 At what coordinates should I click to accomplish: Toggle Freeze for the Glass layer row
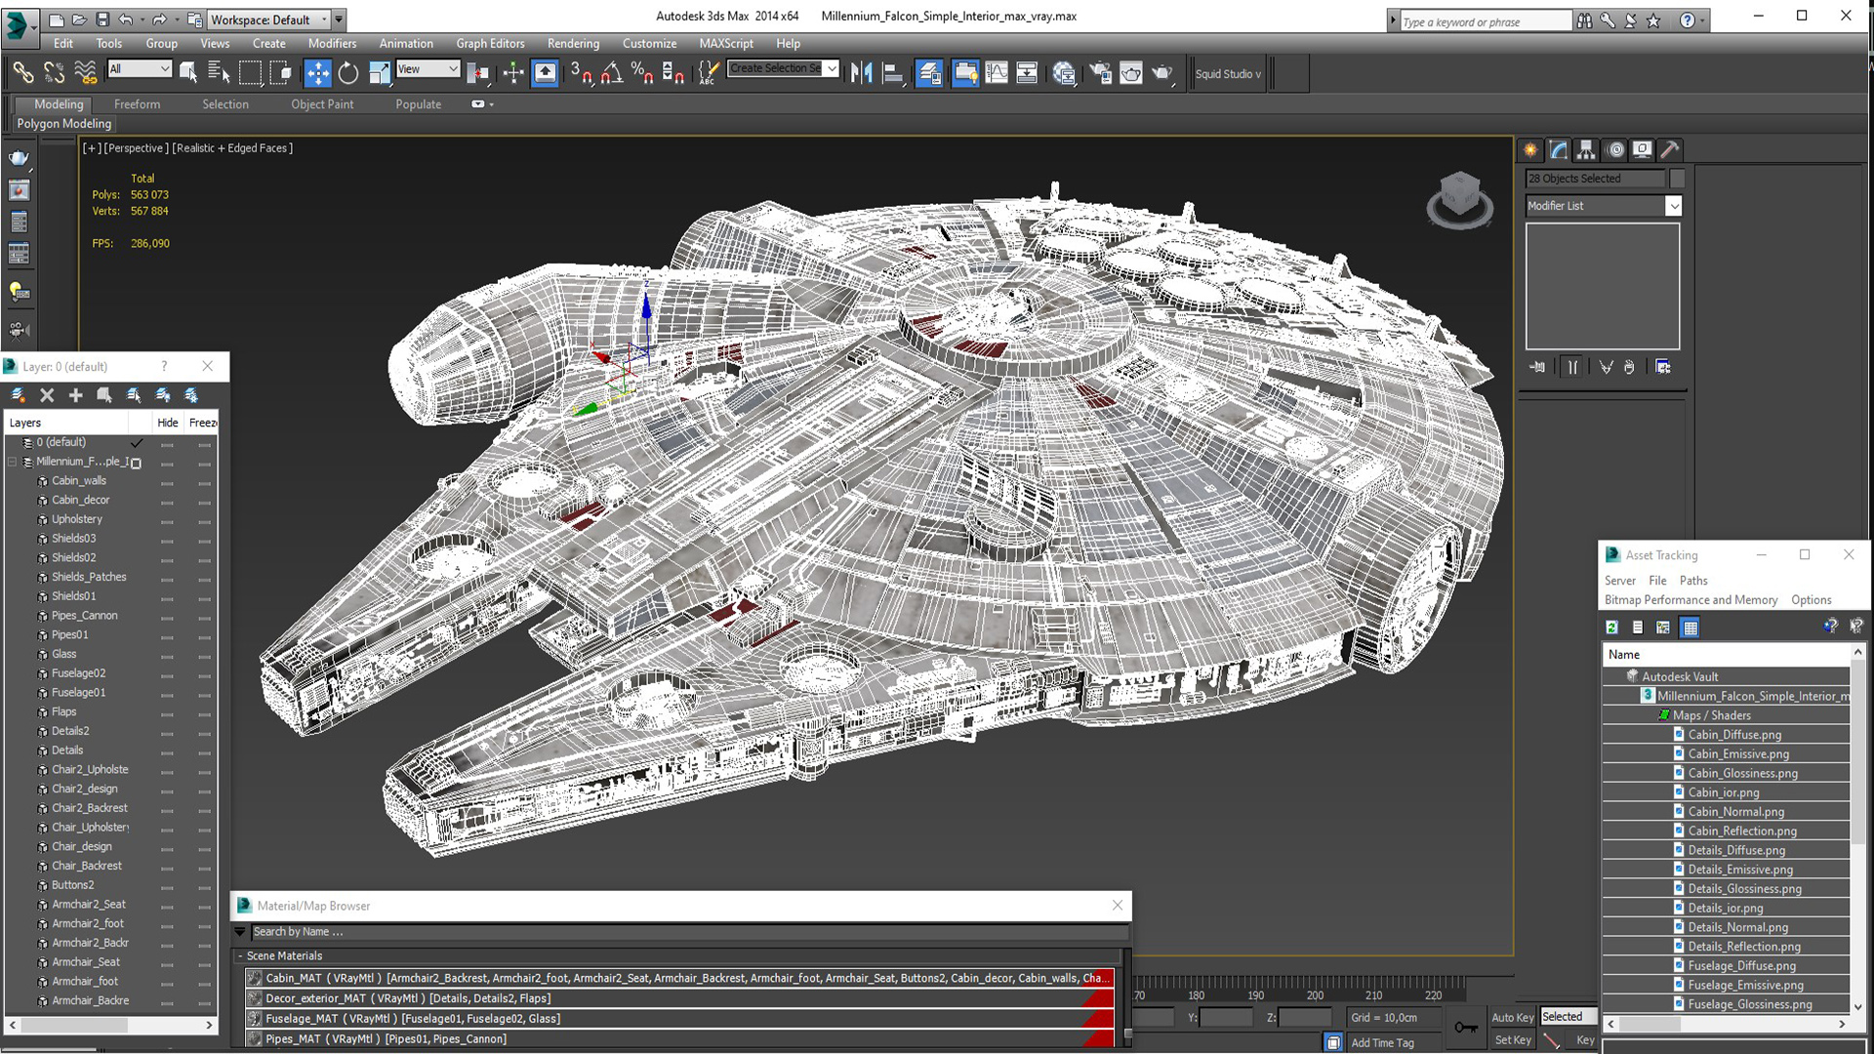tap(204, 655)
